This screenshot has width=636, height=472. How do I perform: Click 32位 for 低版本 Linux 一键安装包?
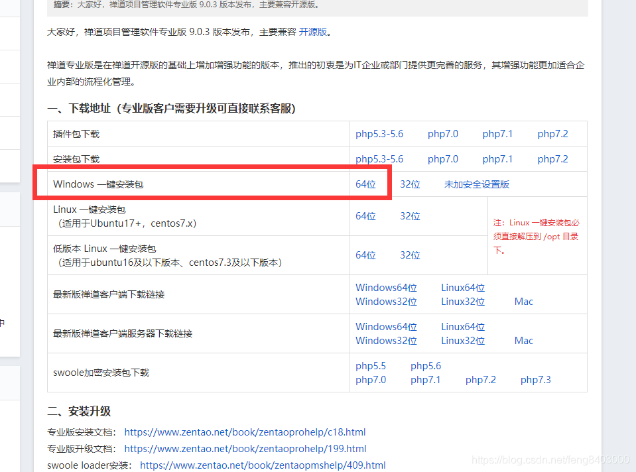(x=410, y=255)
